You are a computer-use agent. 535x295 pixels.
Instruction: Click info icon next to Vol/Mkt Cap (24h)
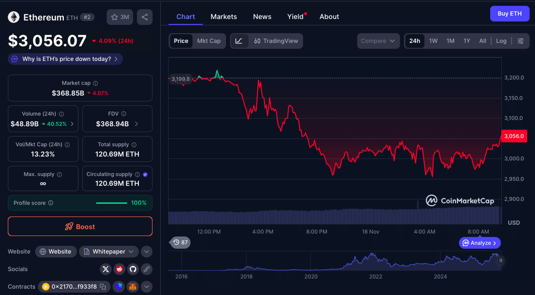pos(67,145)
